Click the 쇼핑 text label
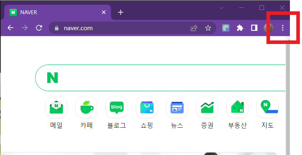The image size is (302, 155). (x=147, y=126)
